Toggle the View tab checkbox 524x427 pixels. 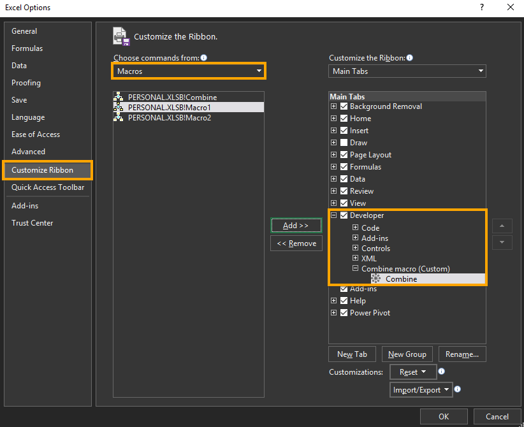(x=344, y=203)
